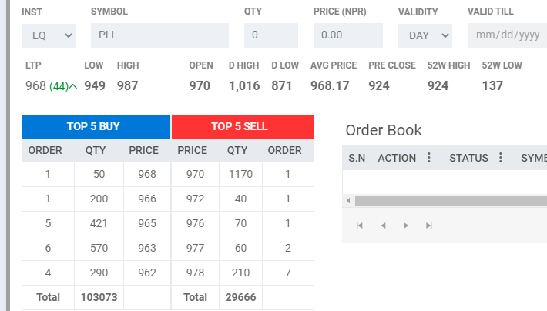The image size is (547, 311).
Task: Click the STATUS column header
Action: point(468,158)
